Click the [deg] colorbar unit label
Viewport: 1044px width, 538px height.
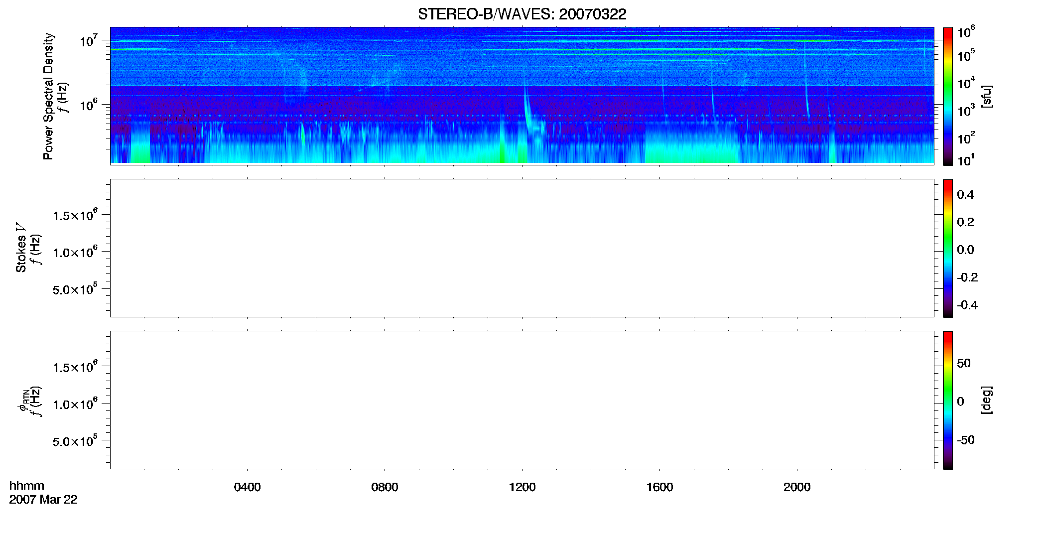(986, 400)
